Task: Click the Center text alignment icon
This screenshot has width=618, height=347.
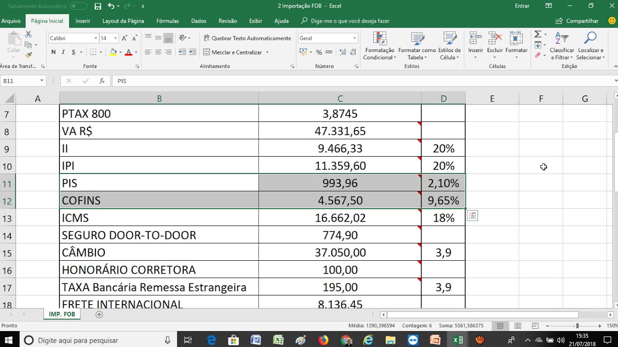Action: [158, 52]
